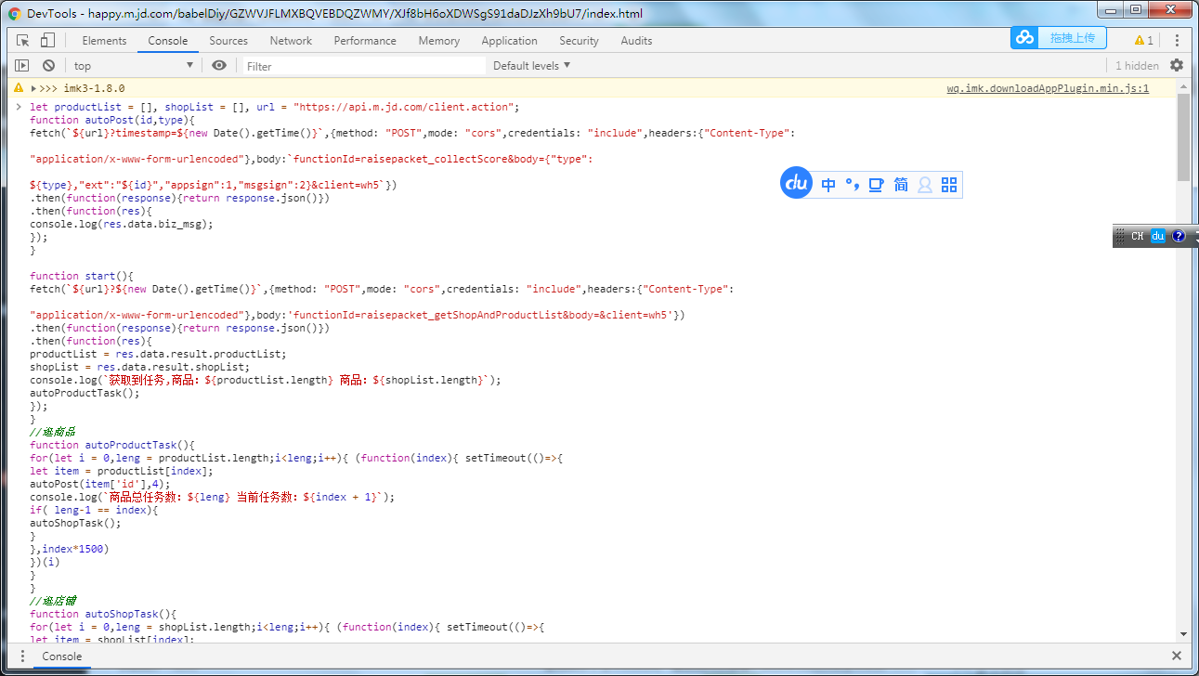1199x676 pixels.
Task: Open the Audits tab
Action: click(636, 41)
